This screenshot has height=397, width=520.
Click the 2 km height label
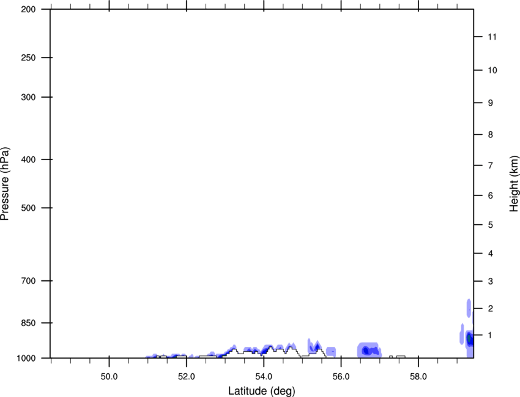491,308
